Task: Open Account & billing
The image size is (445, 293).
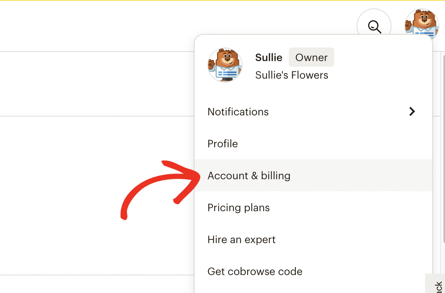Action: coord(249,176)
